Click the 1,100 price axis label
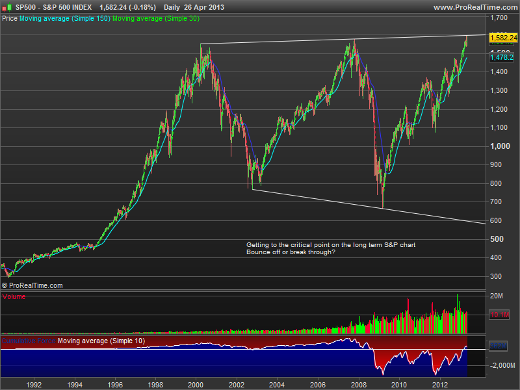 (499, 127)
